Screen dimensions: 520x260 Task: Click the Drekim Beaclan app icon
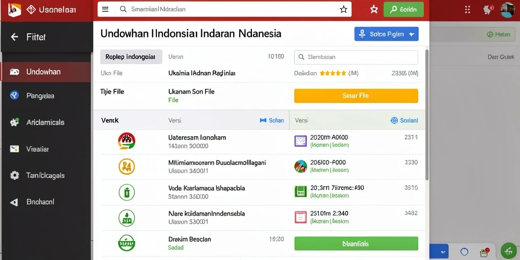coord(126,243)
